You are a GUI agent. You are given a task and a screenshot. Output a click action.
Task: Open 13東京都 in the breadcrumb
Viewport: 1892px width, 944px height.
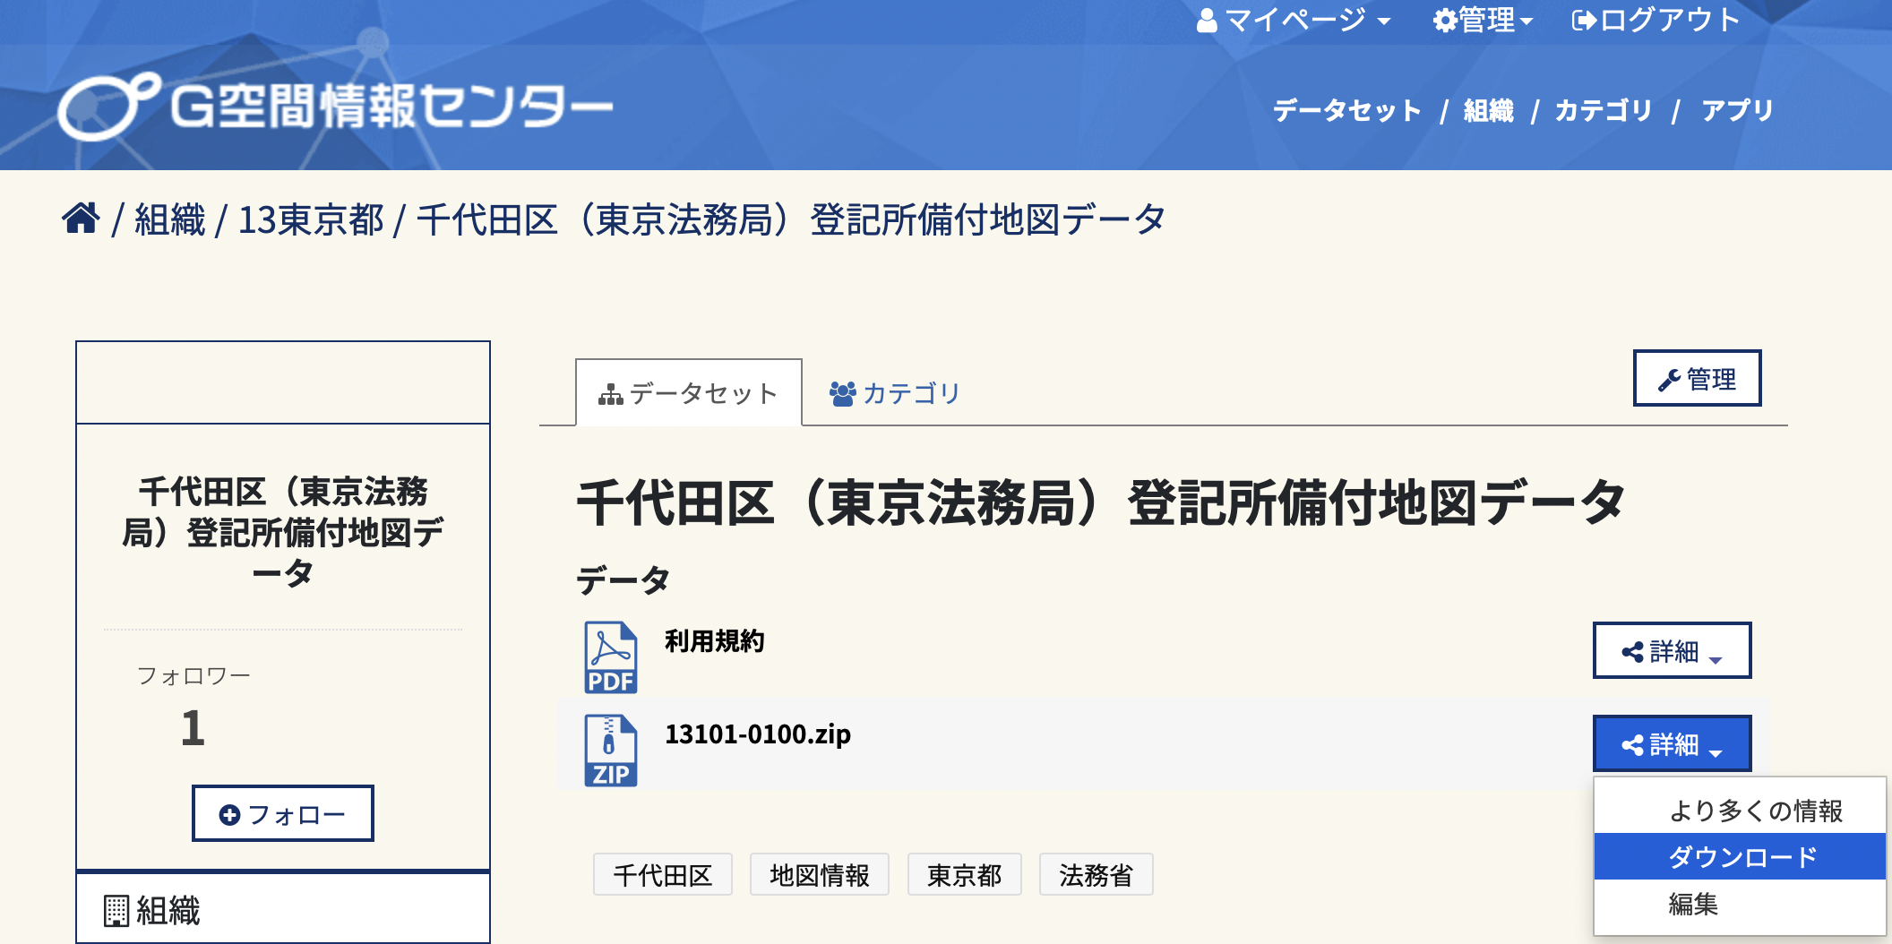310,219
